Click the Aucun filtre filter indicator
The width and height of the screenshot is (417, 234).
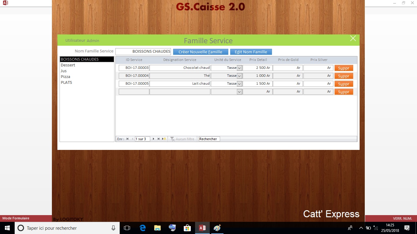(182, 139)
